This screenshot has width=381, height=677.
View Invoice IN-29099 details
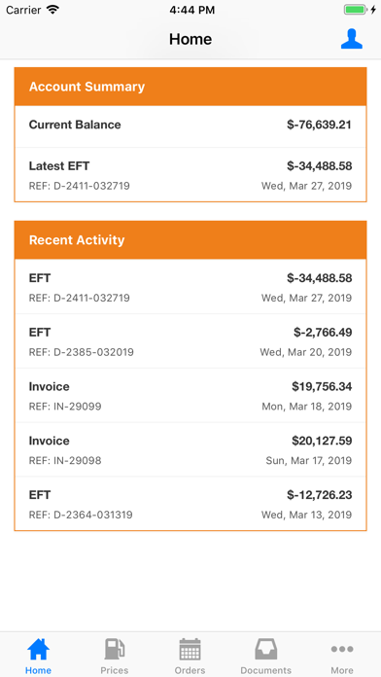(190, 396)
